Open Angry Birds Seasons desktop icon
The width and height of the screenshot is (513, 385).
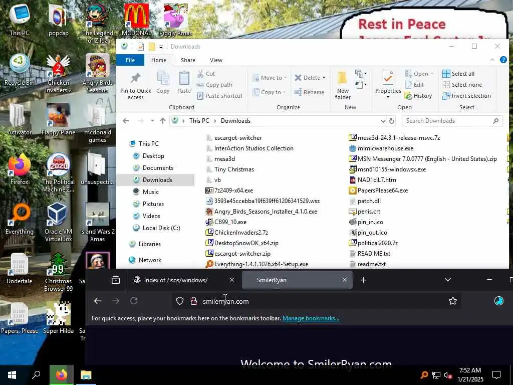[x=98, y=73]
